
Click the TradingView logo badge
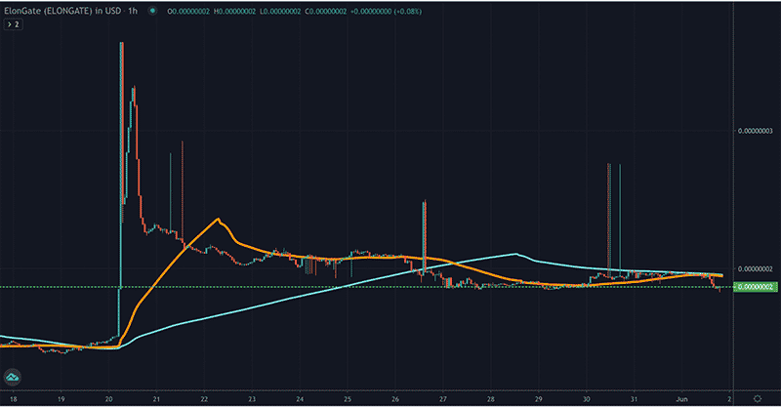tap(13, 377)
